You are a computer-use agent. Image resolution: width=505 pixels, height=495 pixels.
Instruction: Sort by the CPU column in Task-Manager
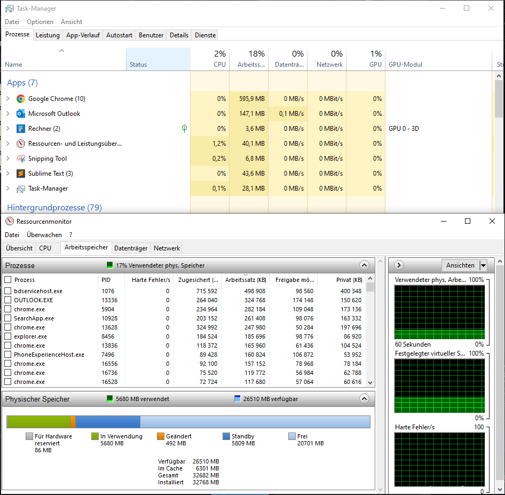[210, 59]
